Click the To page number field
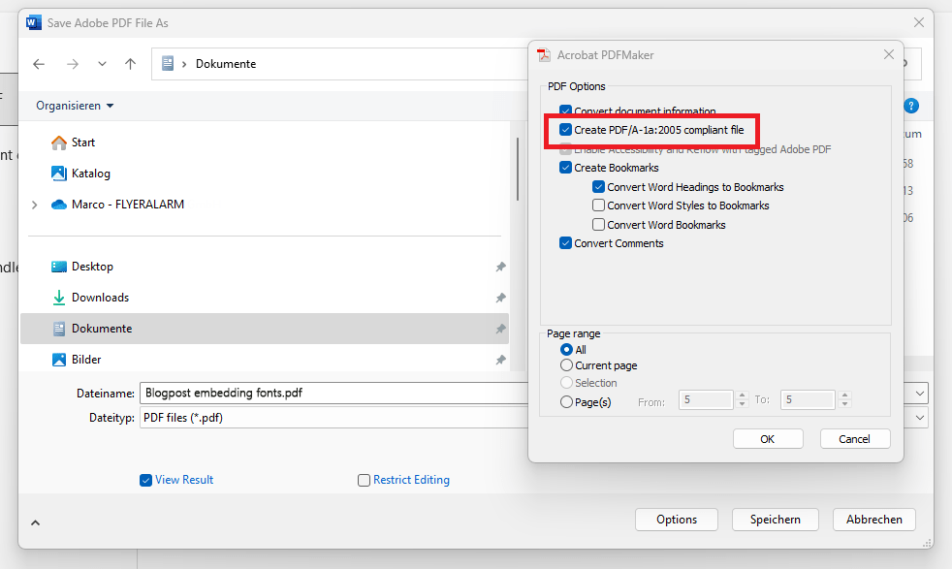This screenshot has width=952, height=569. tap(809, 399)
